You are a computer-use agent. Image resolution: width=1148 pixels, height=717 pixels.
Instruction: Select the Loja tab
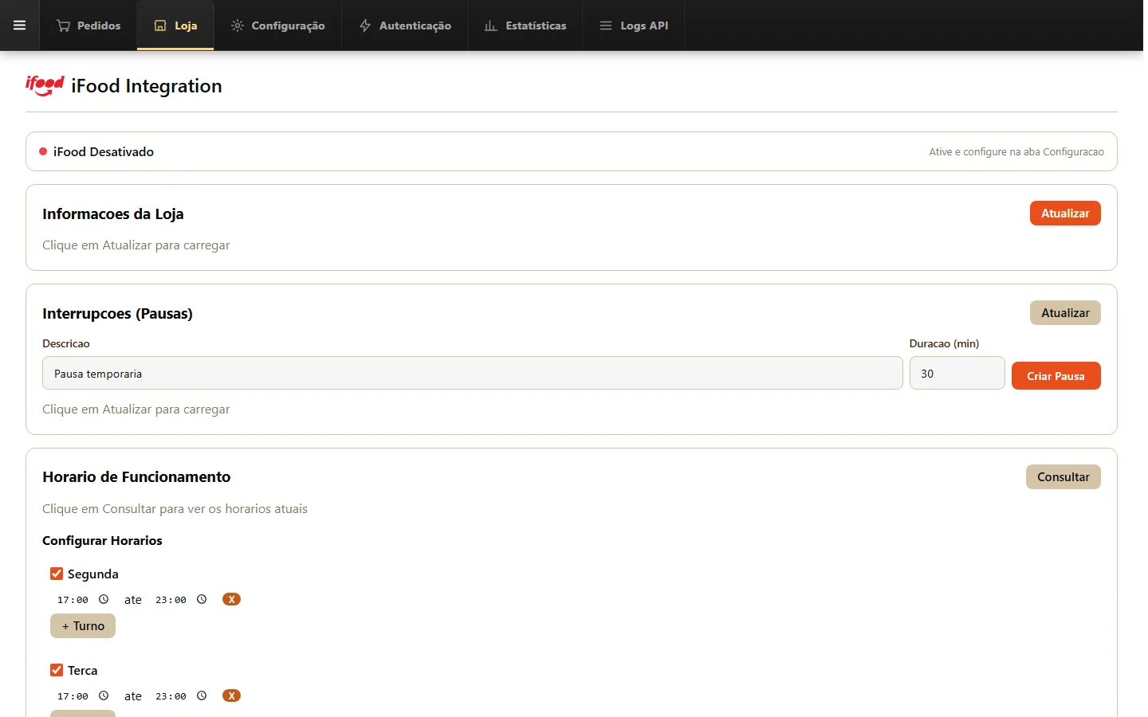pyautogui.click(x=175, y=25)
